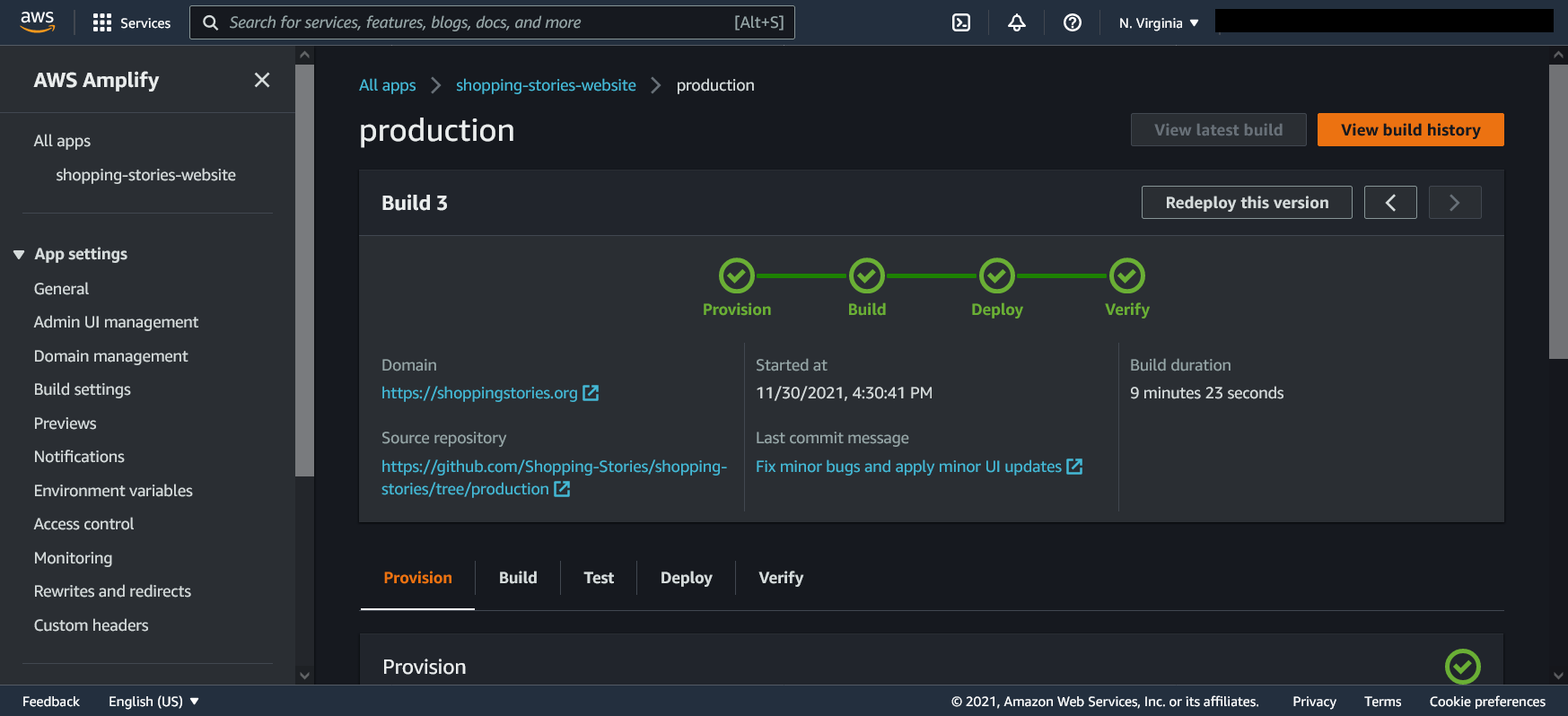1568x716 pixels.
Task: Click the Verify step checkmark icon
Action: [x=1127, y=275]
